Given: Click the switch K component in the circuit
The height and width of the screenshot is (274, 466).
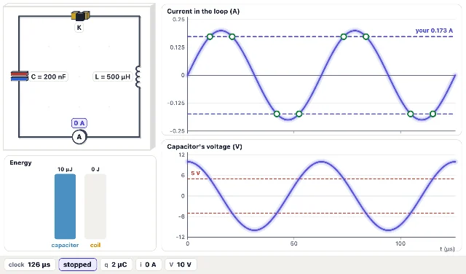Looking at the screenshot, I should pos(80,15).
